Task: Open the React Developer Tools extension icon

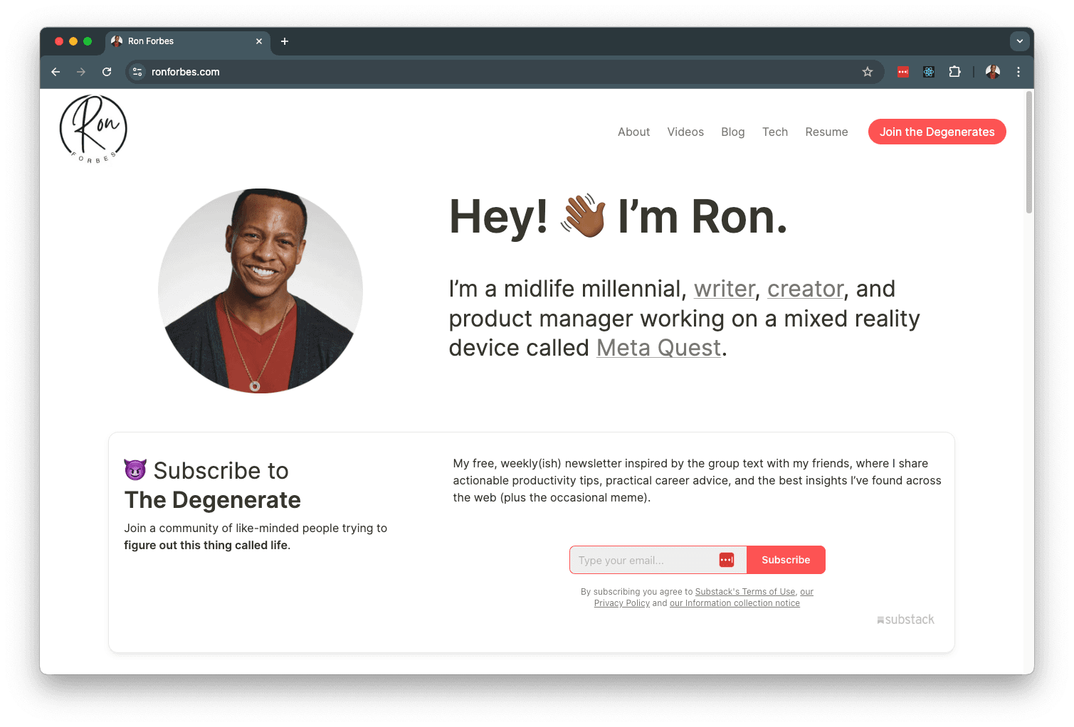Action: point(928,72)
